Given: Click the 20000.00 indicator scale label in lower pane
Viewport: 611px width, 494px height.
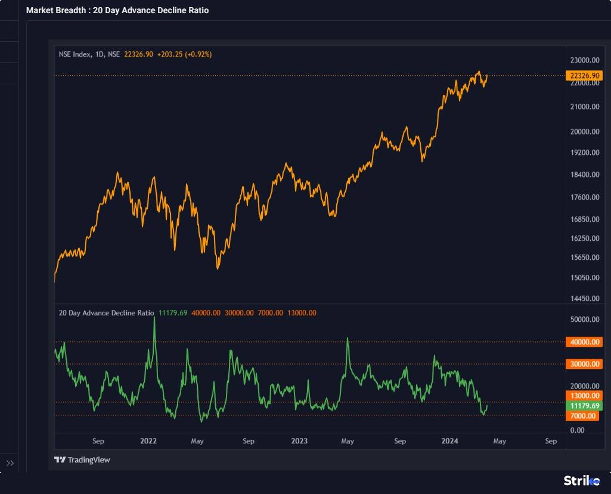Looking at the screenshot, I should coord(585,386).
